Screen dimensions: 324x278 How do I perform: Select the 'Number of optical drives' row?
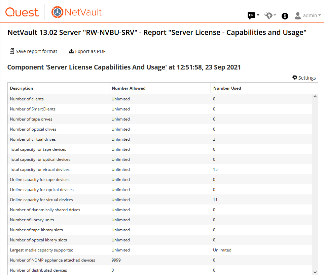pos(160,129)
